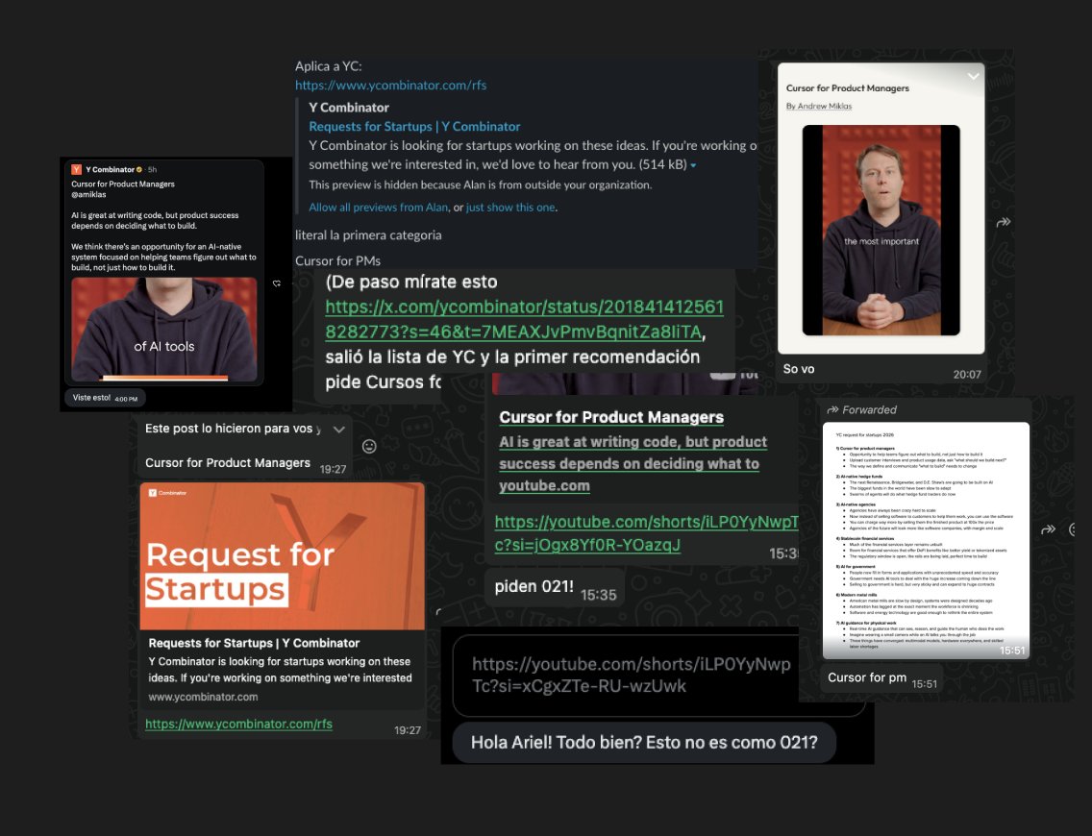Click the heart reaction icon beside the tweet card
Viewport: 1092px width, 836px height.
click(277, 283)
